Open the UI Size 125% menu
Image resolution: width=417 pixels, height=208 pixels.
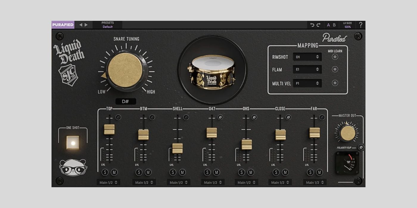tap(348, 25)
